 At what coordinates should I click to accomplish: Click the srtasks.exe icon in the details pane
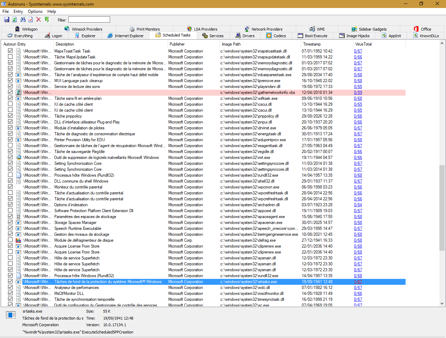tap(11, 315)
